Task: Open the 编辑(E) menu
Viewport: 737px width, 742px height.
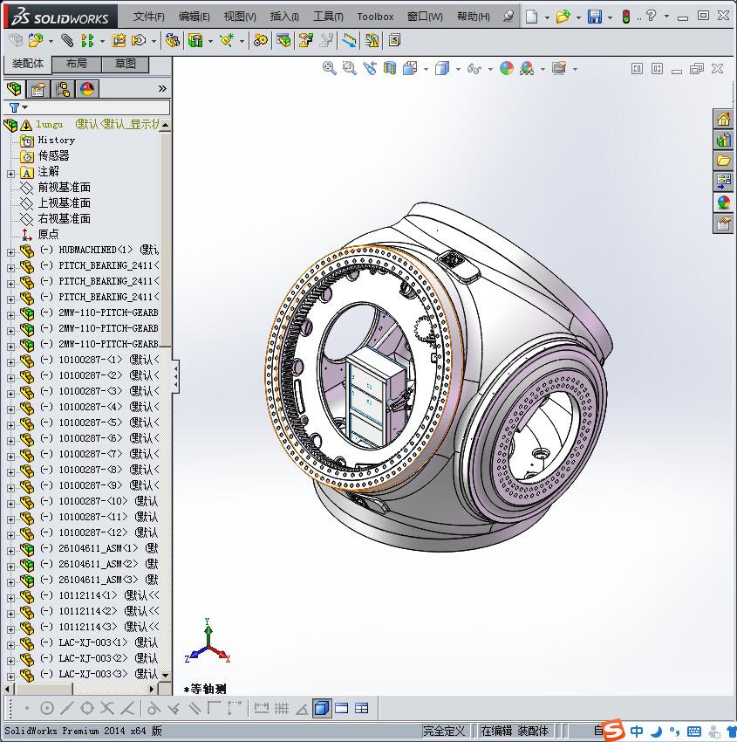Action: (194, 17)
